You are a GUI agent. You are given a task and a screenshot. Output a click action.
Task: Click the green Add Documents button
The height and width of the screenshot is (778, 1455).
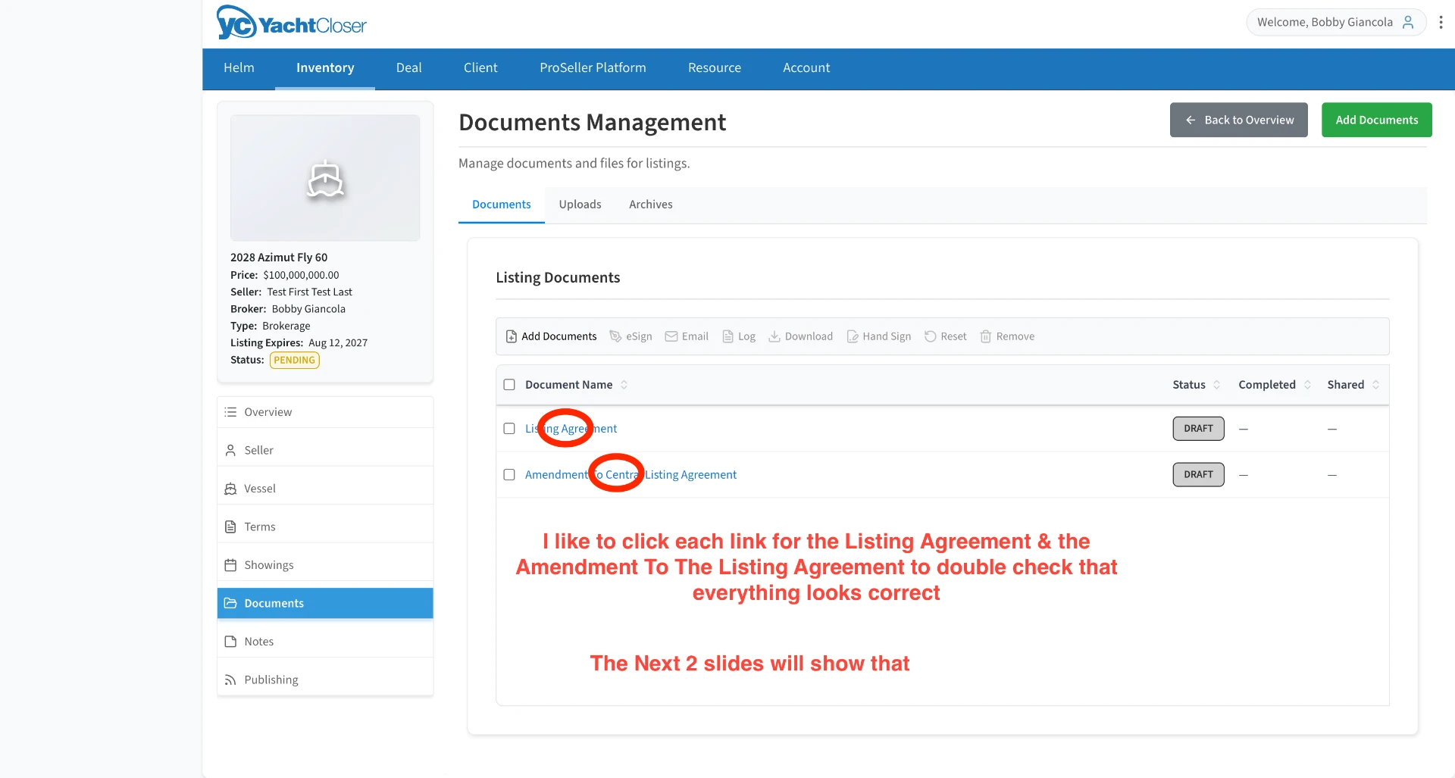click(1376, 120)
